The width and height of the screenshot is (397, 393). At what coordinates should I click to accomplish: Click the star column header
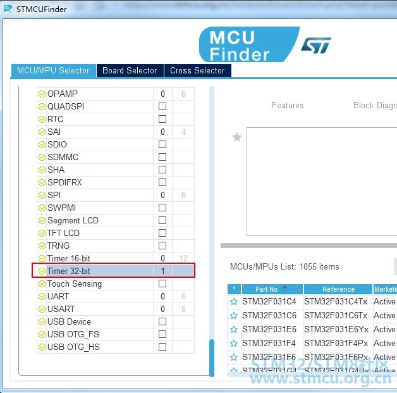click(x=234, y=289)
